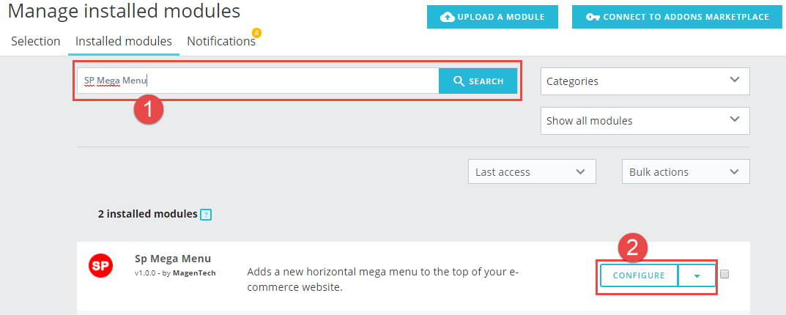Image resolution: width=786 pixels, height=315 pixels.
Task: Focus the module search input field
Action: pyautogui.click(x=258, y=81)
